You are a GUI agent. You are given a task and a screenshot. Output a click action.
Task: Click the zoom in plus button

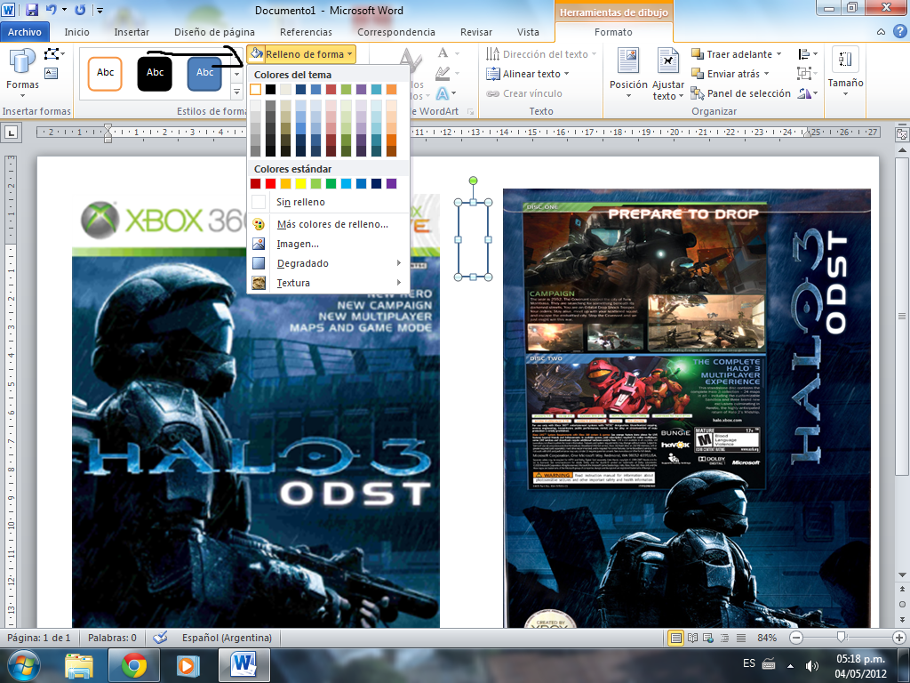[899, 638]
